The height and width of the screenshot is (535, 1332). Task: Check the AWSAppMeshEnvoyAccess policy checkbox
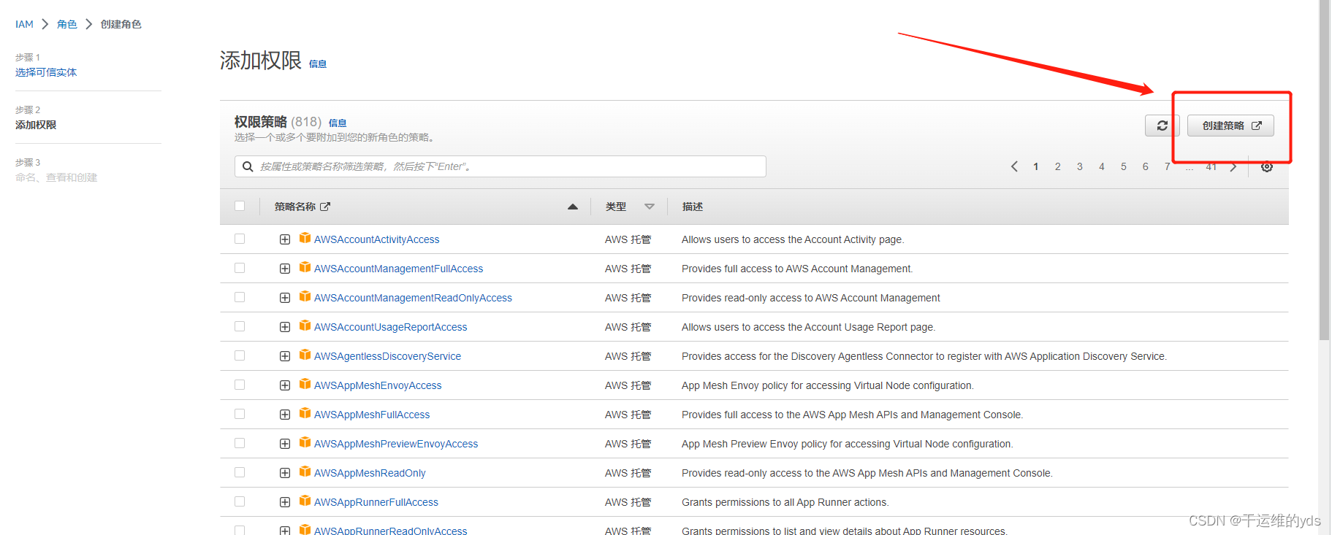coord(240,385)
